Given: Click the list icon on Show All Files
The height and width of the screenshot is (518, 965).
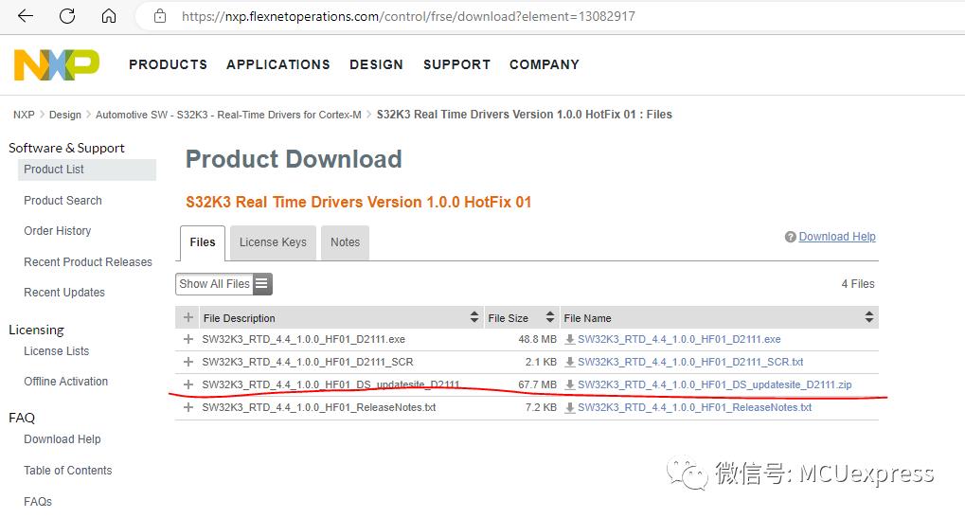Looking at the screenshot, I should [x=261, y=283].
